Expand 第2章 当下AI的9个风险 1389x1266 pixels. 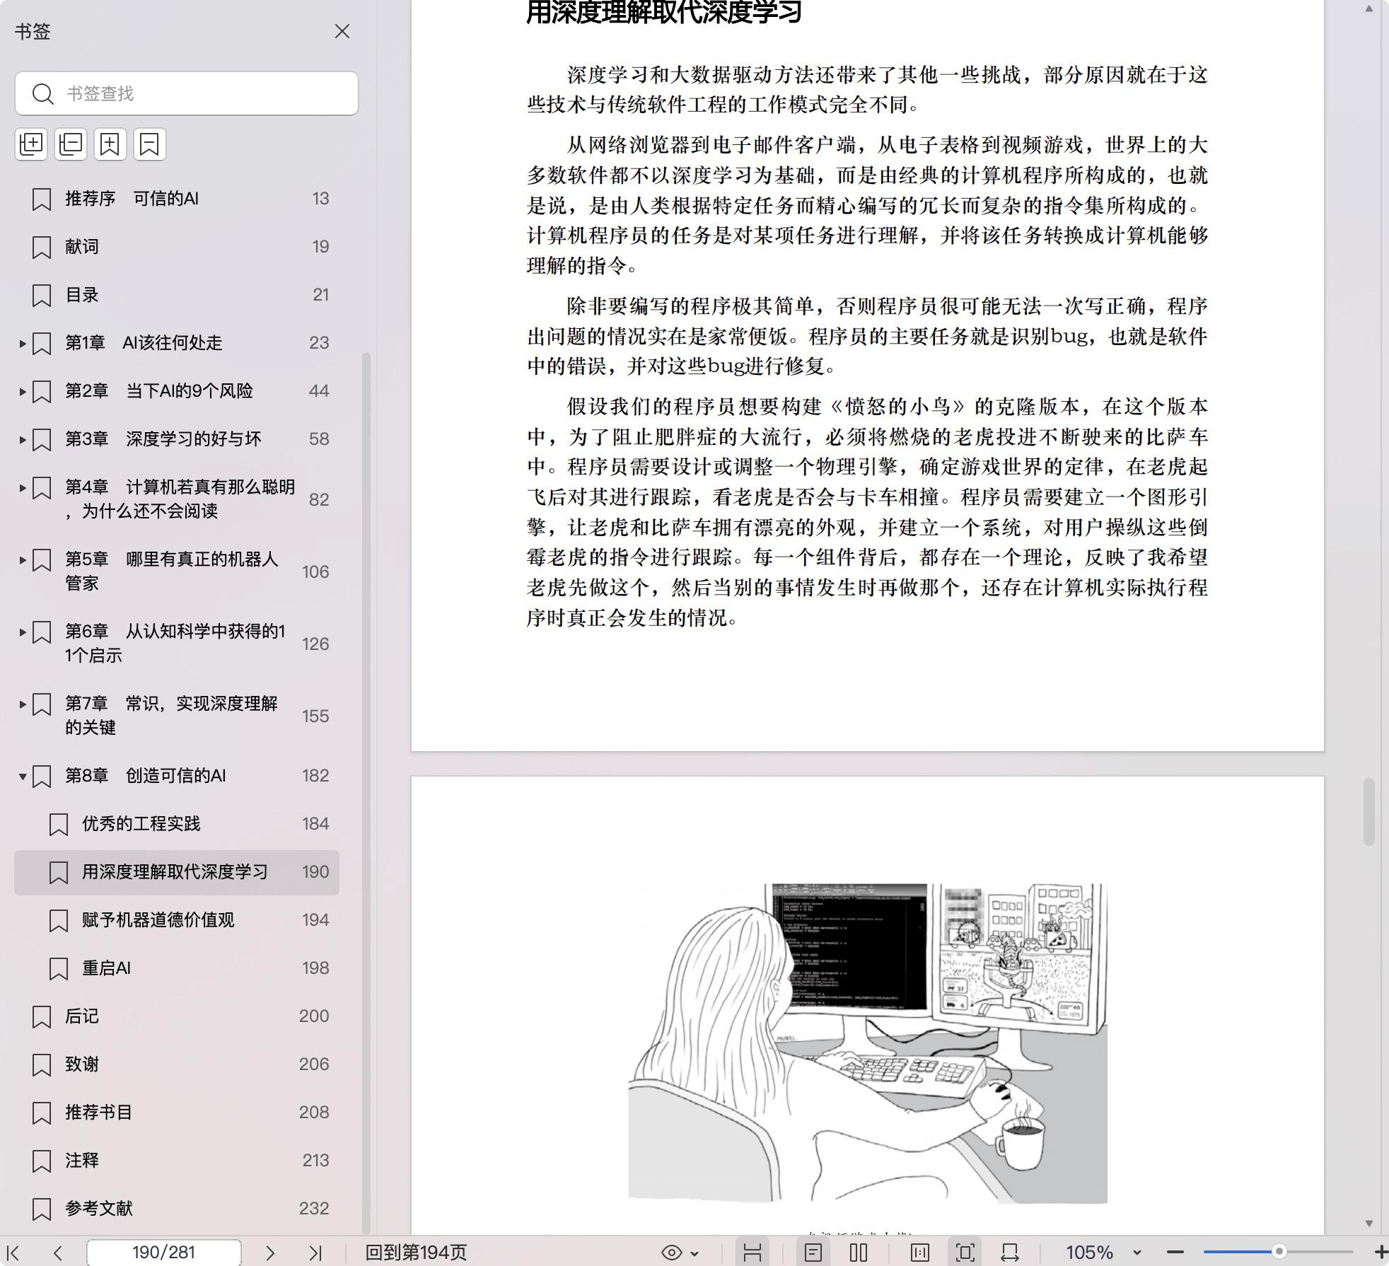coord(23,392)
